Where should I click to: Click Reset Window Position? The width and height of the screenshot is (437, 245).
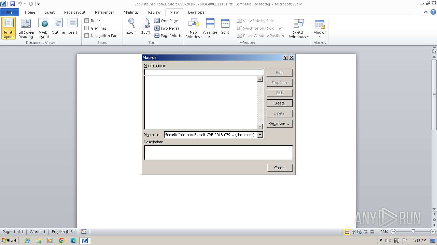coord(260,36)
